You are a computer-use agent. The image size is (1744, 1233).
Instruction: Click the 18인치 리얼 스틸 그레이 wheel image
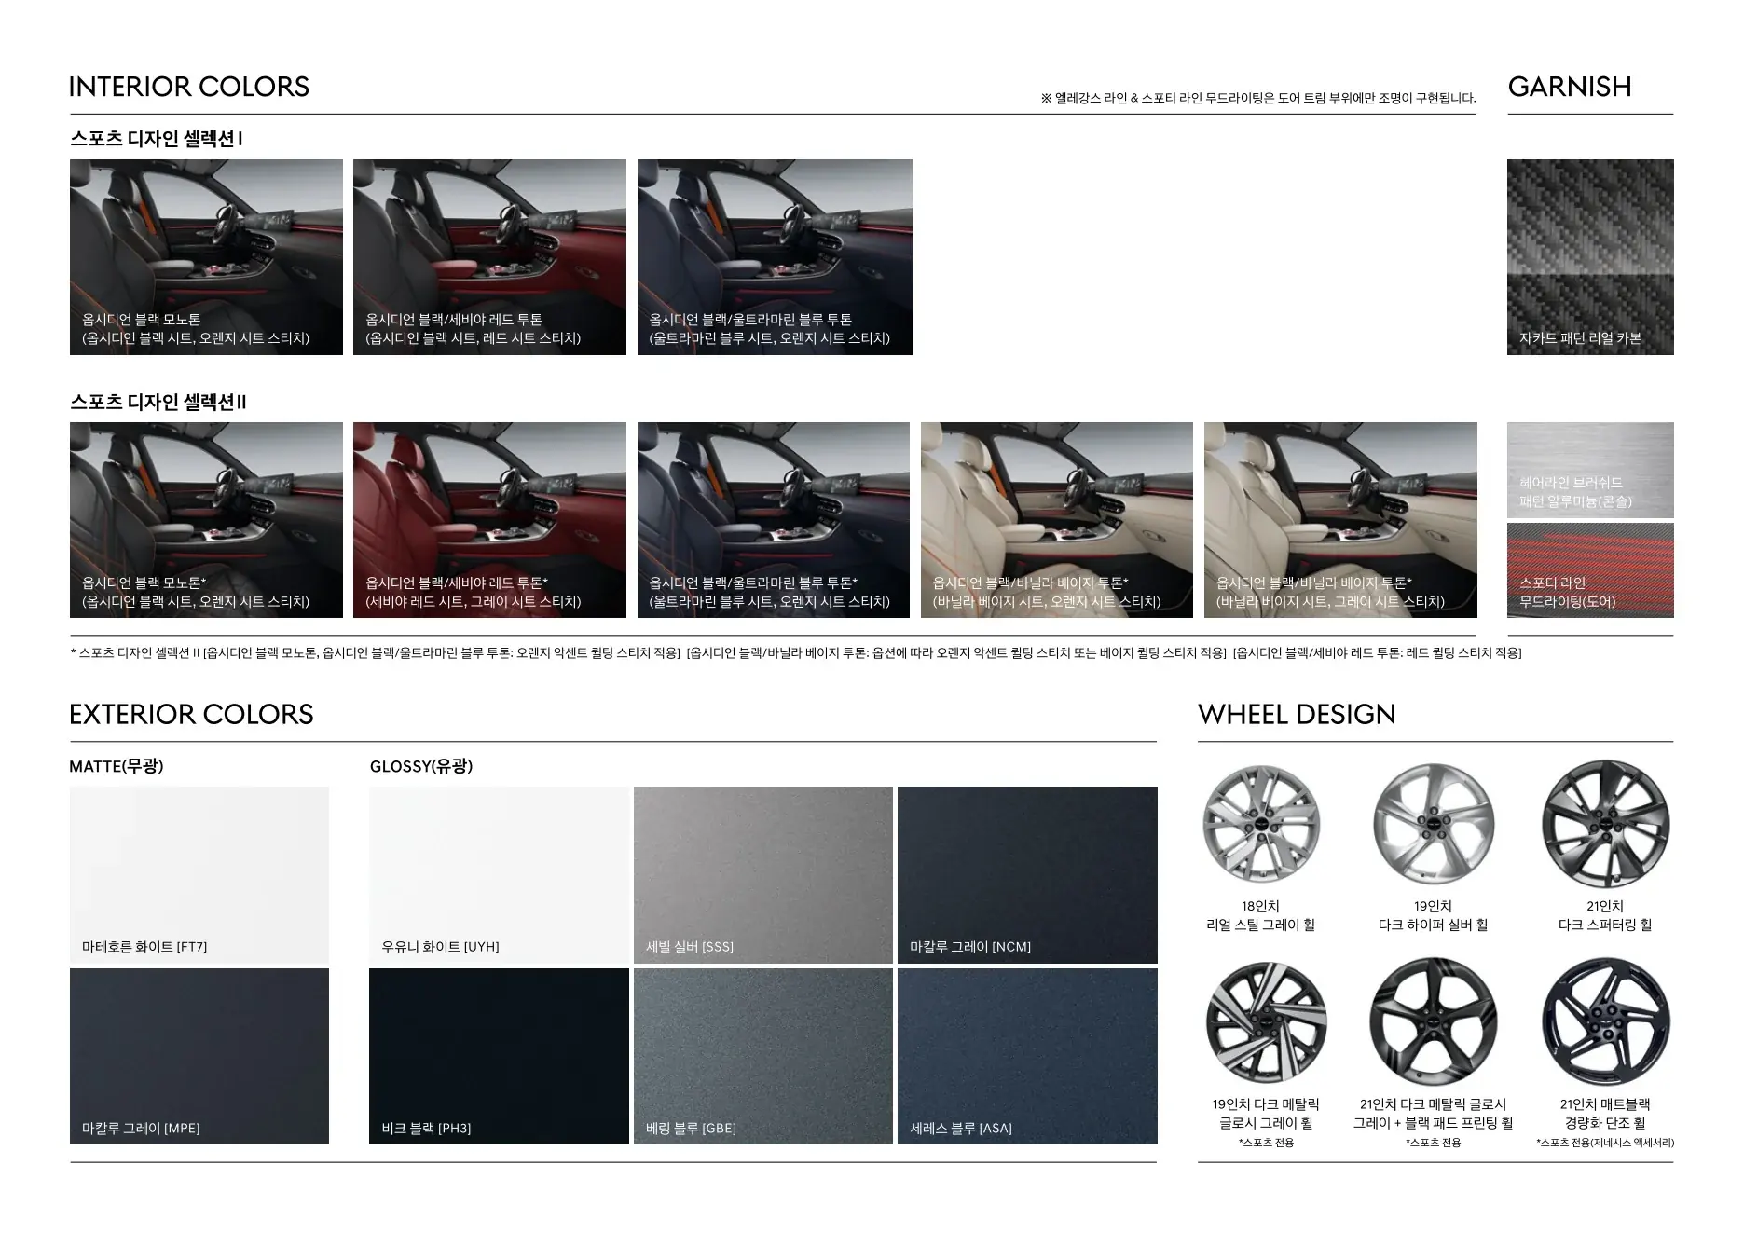click(x=1260, y=824)
